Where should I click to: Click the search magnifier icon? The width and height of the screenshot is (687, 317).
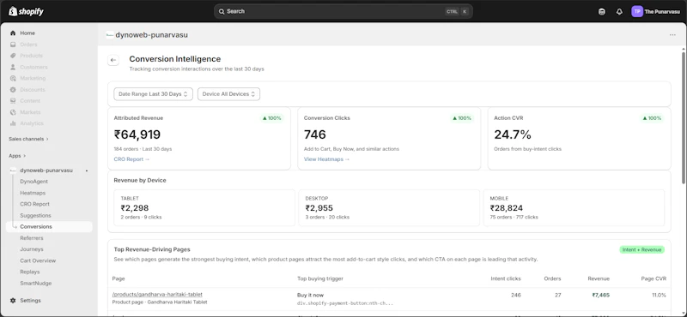click(222, 11)
